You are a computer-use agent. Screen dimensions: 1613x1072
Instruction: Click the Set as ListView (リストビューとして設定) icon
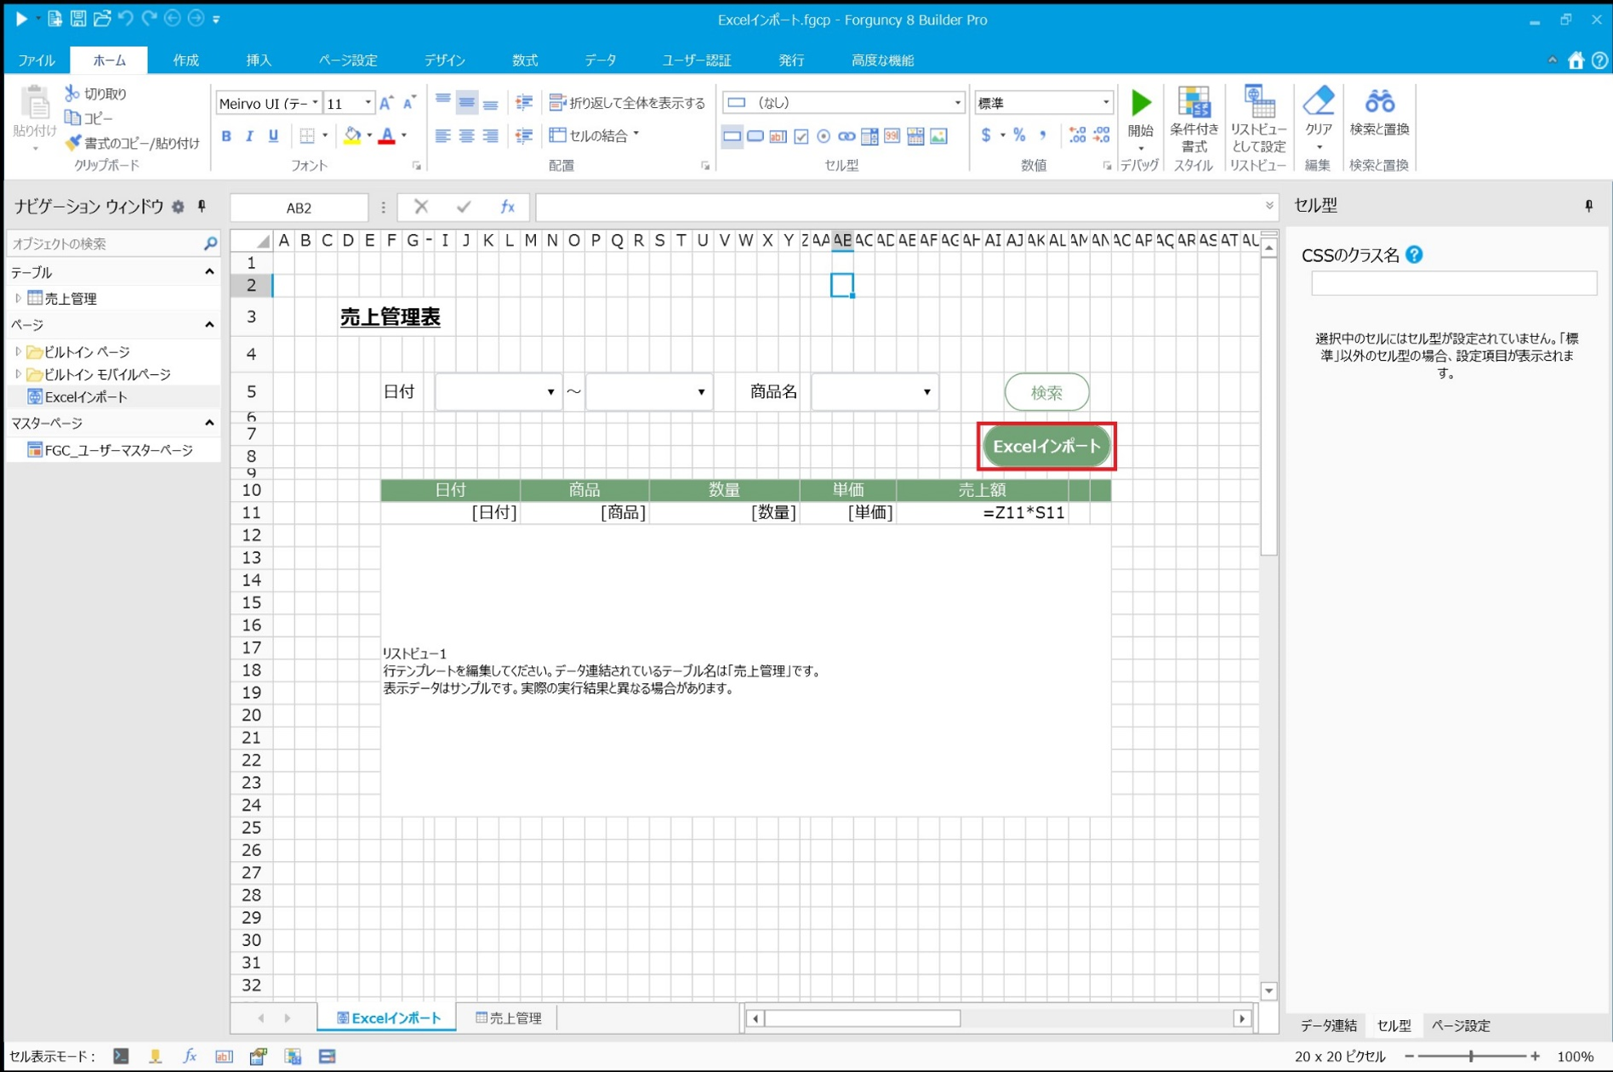[1258, 119]
